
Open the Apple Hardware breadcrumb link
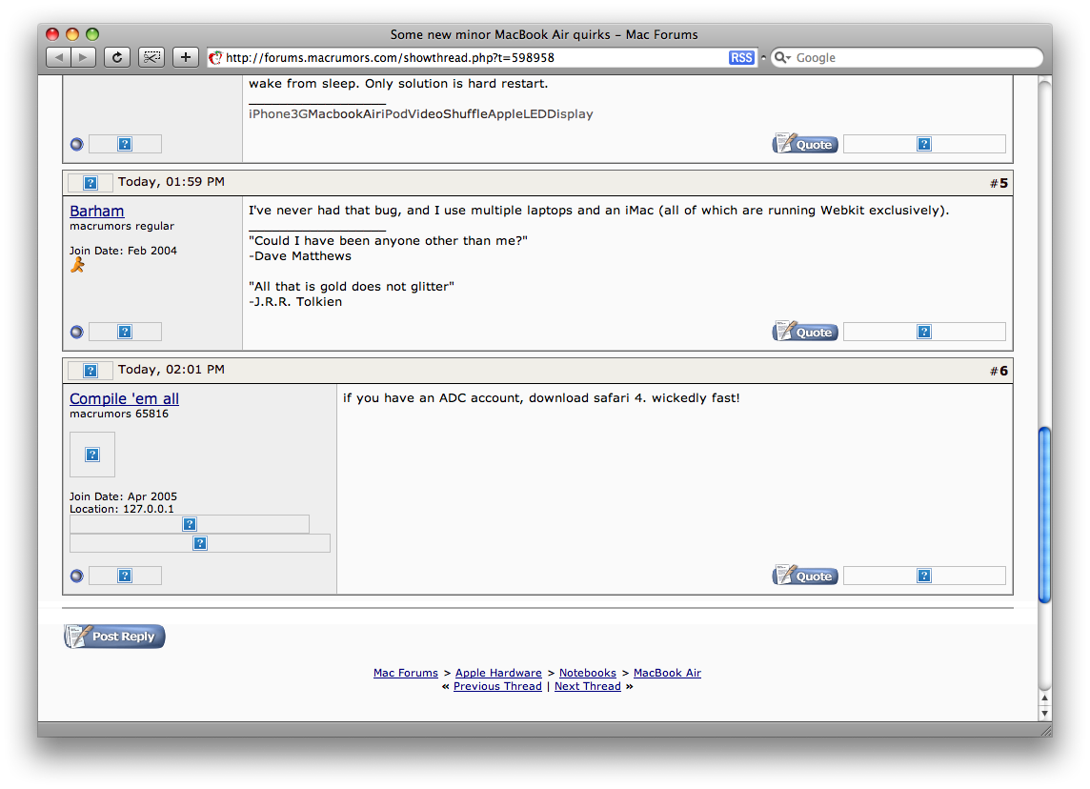tap(498, 673)
